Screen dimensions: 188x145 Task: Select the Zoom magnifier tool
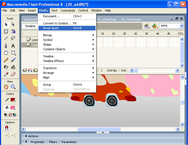(x=13, y=87)
